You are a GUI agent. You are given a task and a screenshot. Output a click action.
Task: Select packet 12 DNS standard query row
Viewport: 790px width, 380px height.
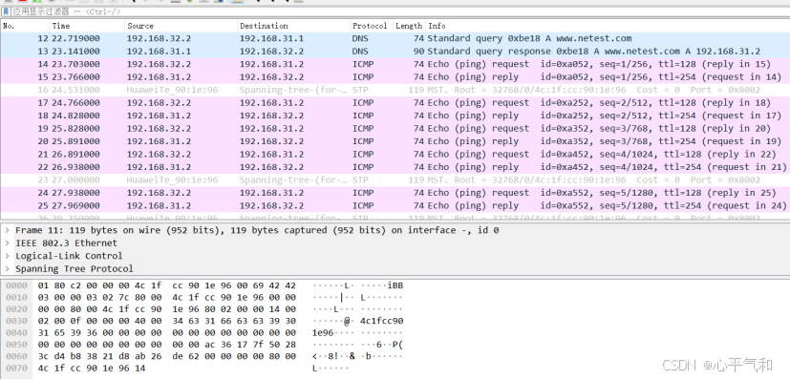tap(395, 38)
